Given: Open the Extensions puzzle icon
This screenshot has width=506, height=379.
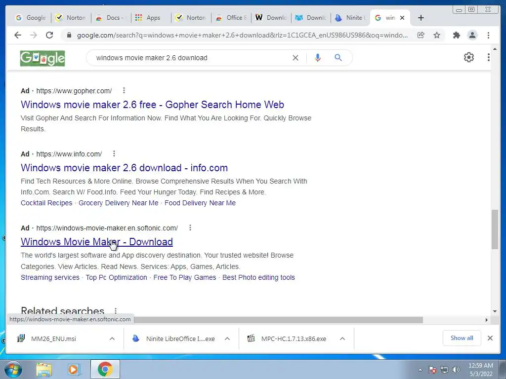Looking at the screenshot, I should (x=456, y=35).
